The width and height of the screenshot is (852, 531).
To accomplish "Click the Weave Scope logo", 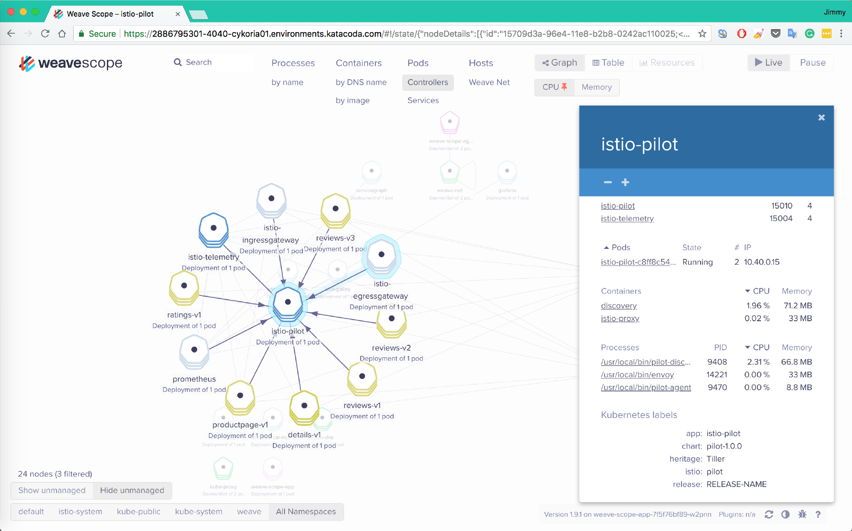I will 71,63.
